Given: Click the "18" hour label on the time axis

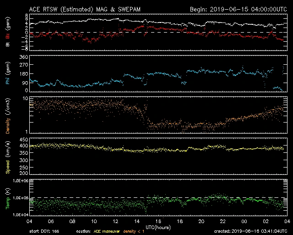Looking at the screenshot, I should click(180, 221).
